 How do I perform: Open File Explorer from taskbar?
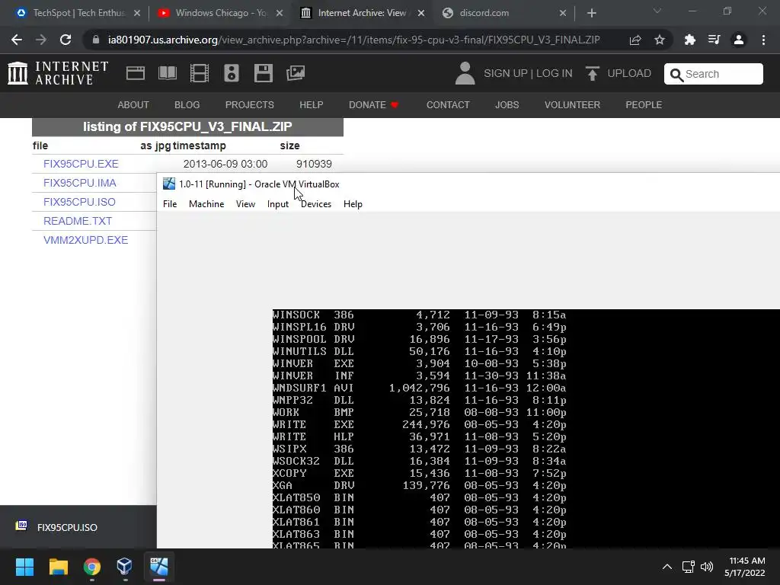pyautogui.click(x=58, y=567)
